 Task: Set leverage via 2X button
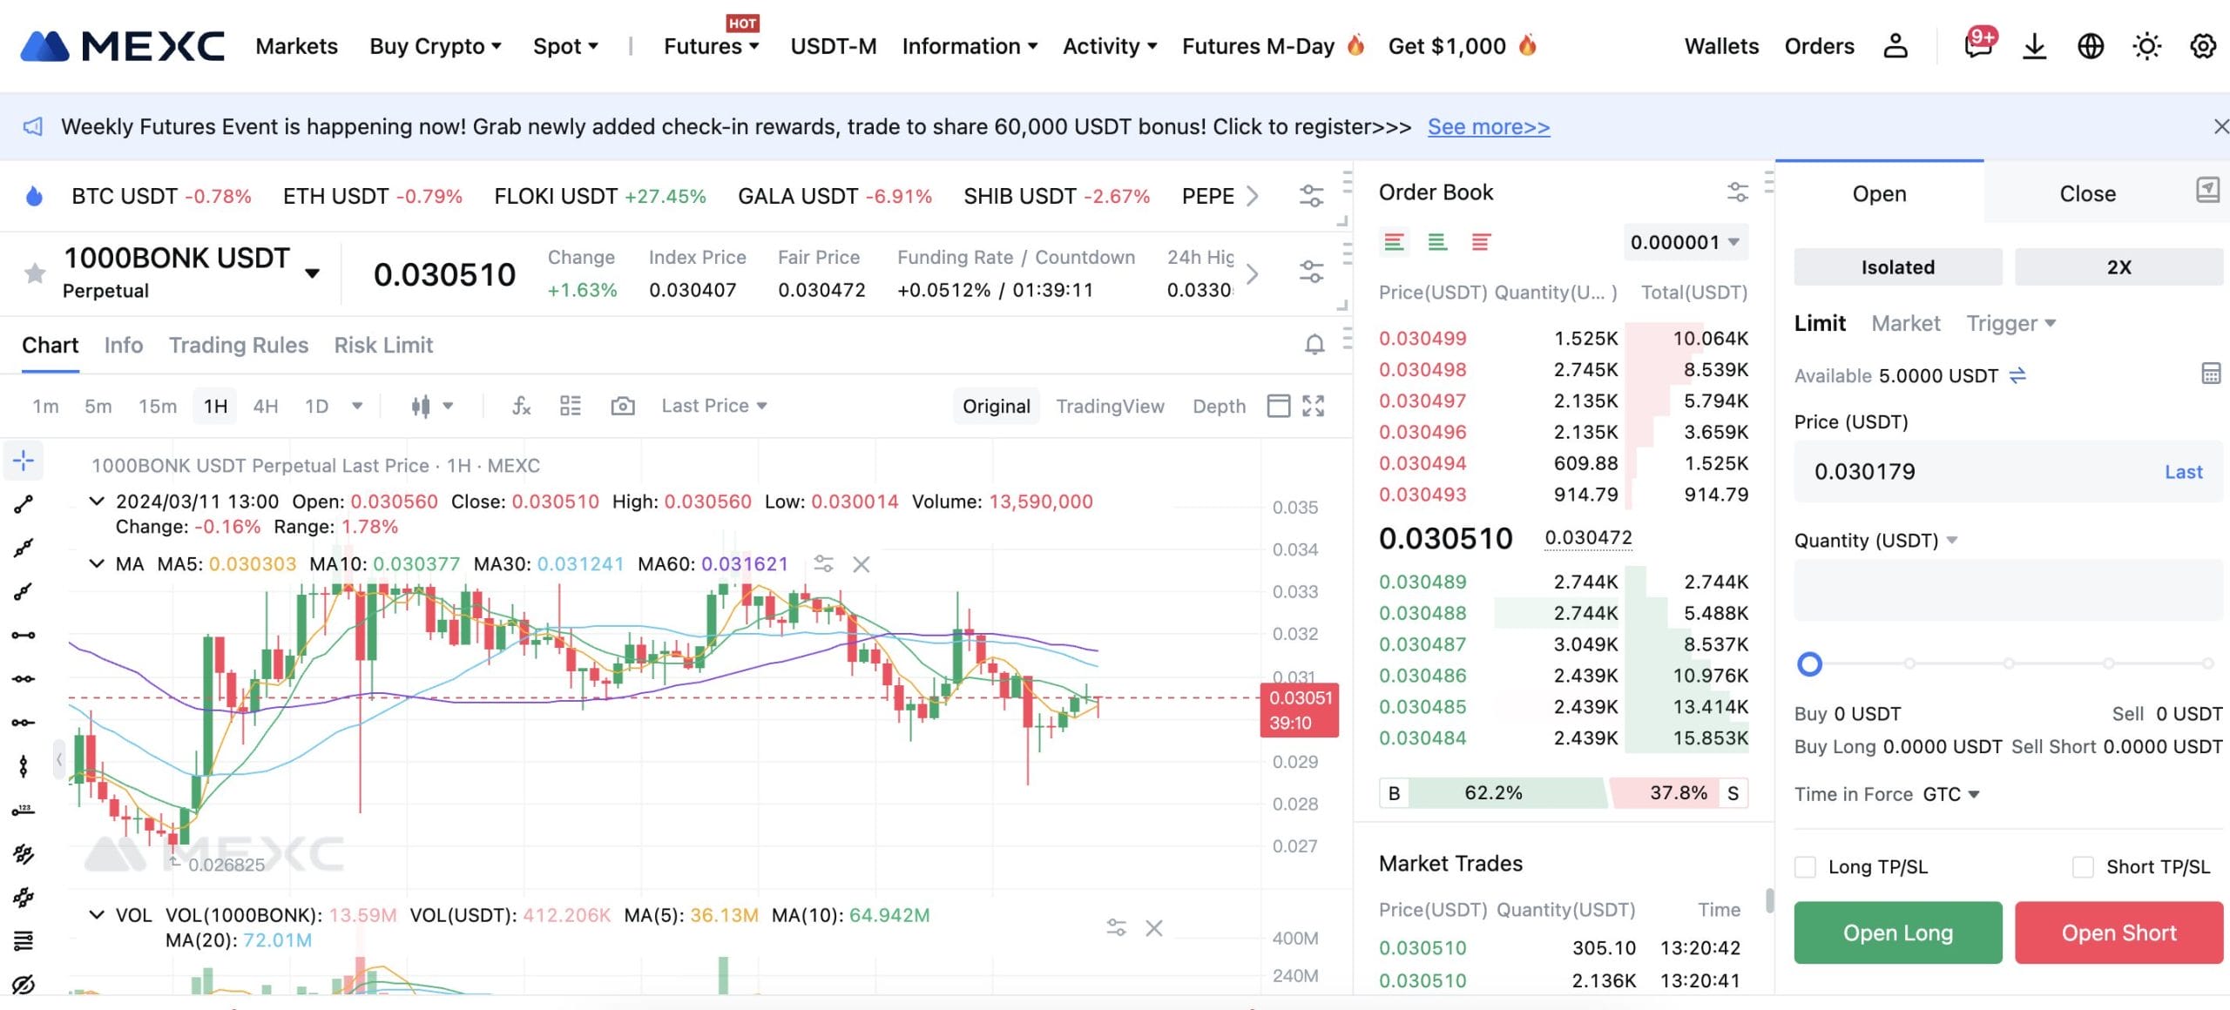(x=2118, y=267)
